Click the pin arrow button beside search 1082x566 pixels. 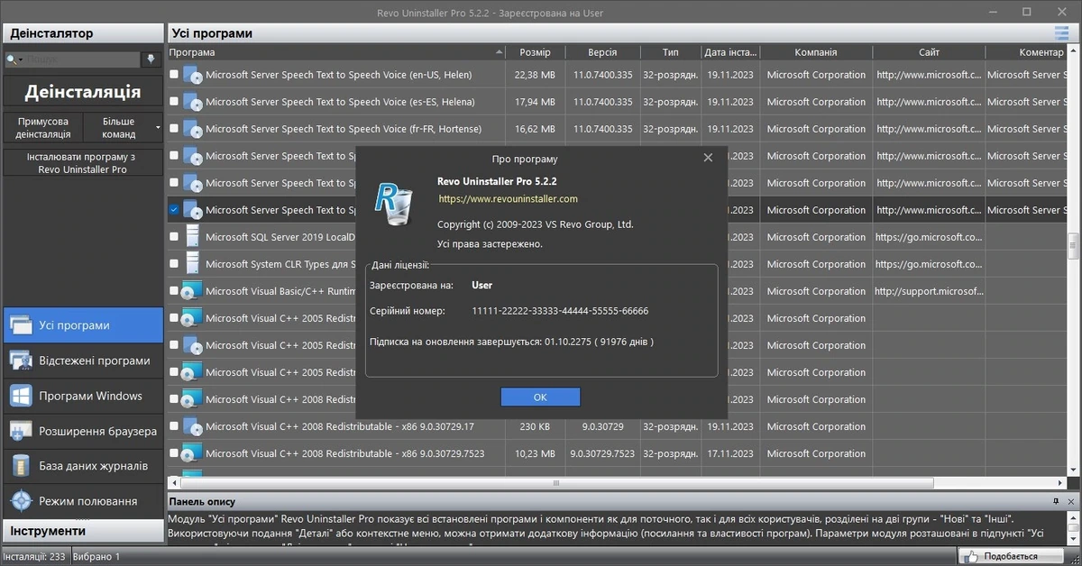click(151, 59)
